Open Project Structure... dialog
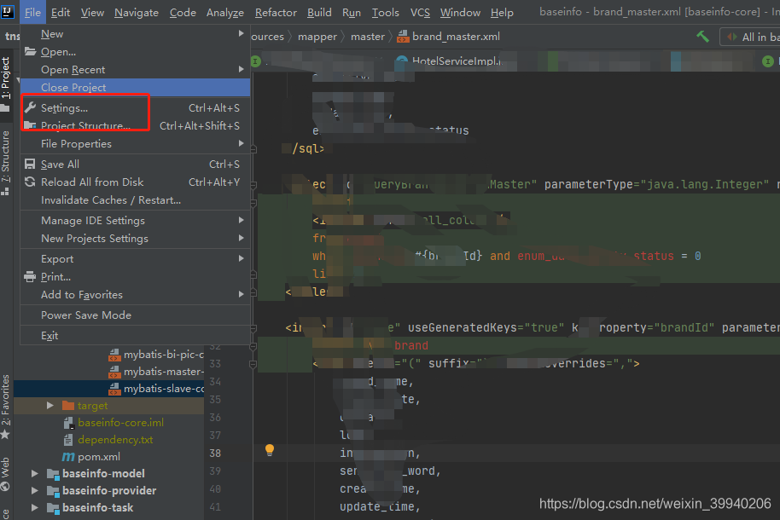 point(135,126)
